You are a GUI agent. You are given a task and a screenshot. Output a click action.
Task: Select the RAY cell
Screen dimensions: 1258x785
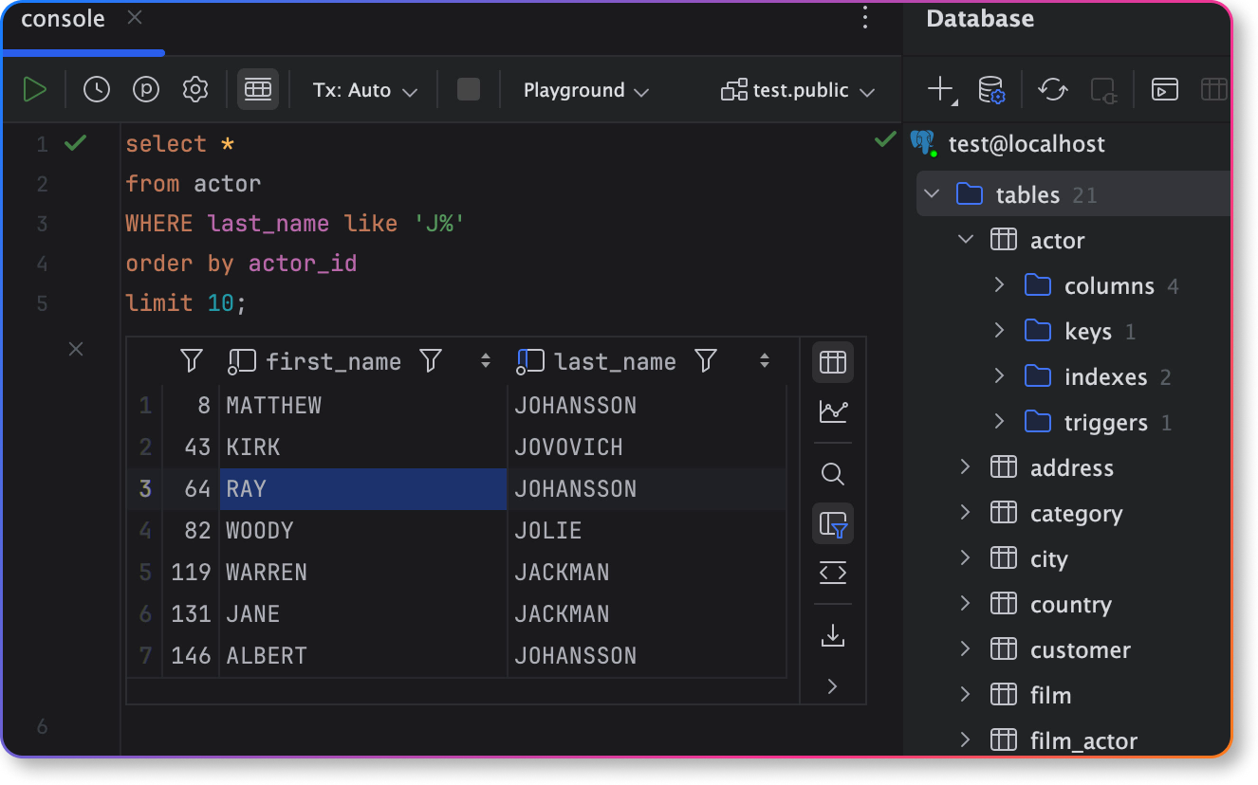point(363,489)
